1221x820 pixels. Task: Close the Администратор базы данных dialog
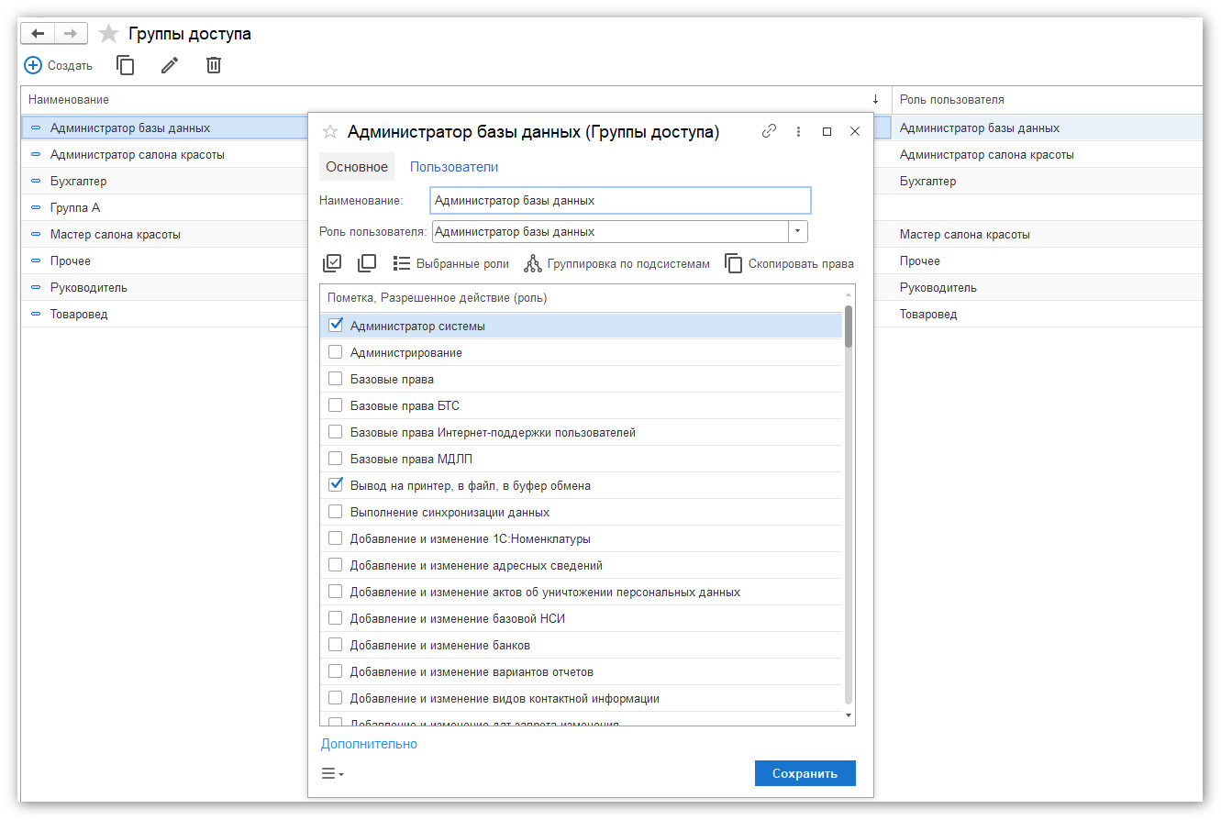click(x=855, y=131)
